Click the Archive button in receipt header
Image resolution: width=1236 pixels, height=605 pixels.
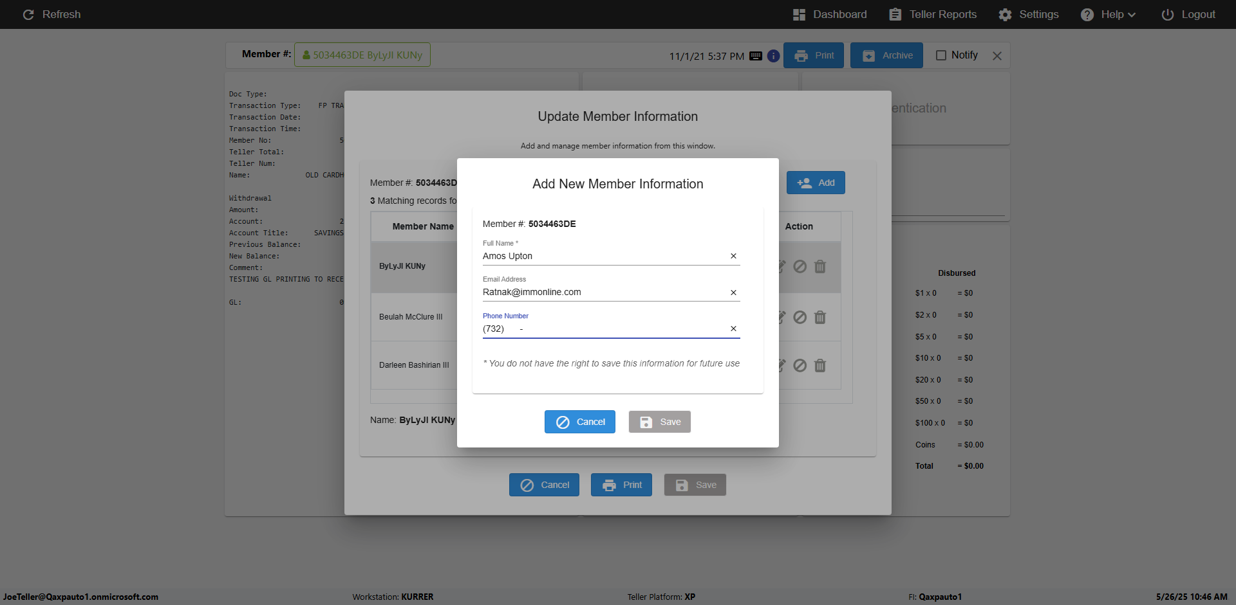click(x=886, y=55)
